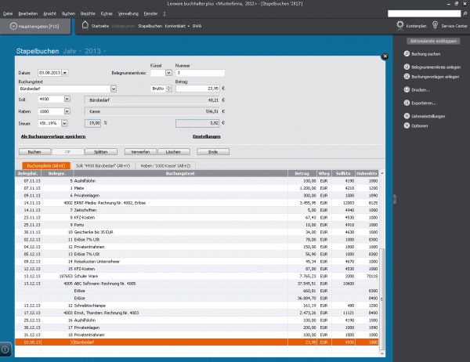The width and height of the screenshot is (470, 362).
Task: Click the Als Buchungsvorlage speichern link
Action: tap(53, 136)
